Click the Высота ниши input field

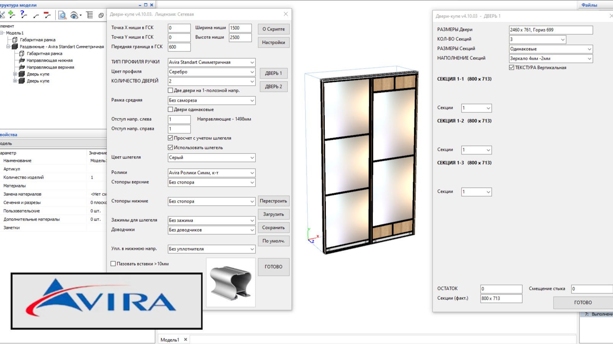click(240, 37)
